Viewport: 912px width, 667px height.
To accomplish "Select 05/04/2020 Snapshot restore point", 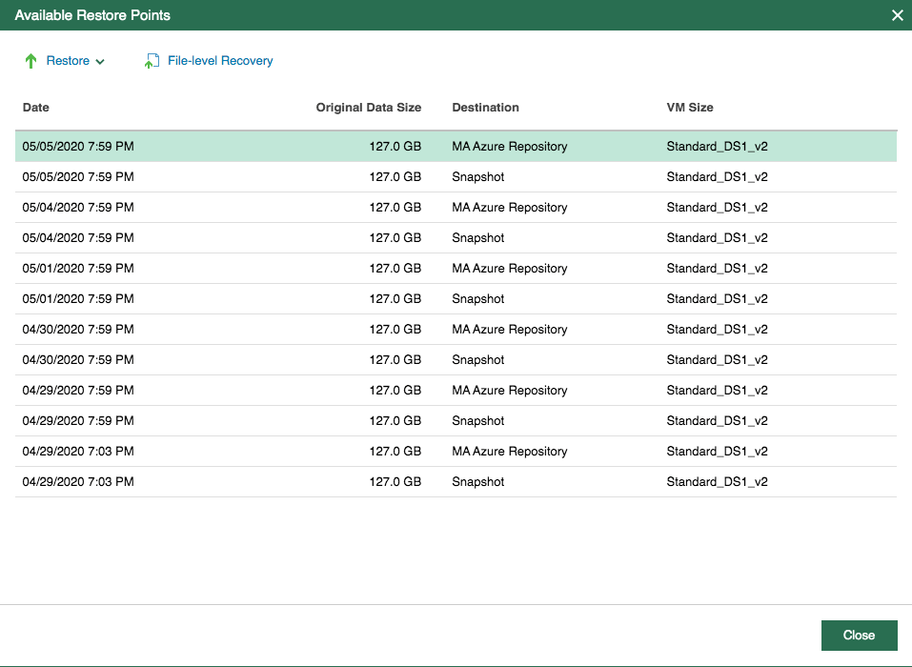I will point(456,238).
